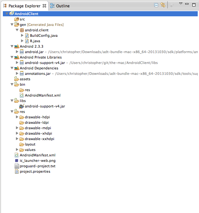Switch to the Outline tab
This screenshot has width=199, height=213.
(60, 6)
